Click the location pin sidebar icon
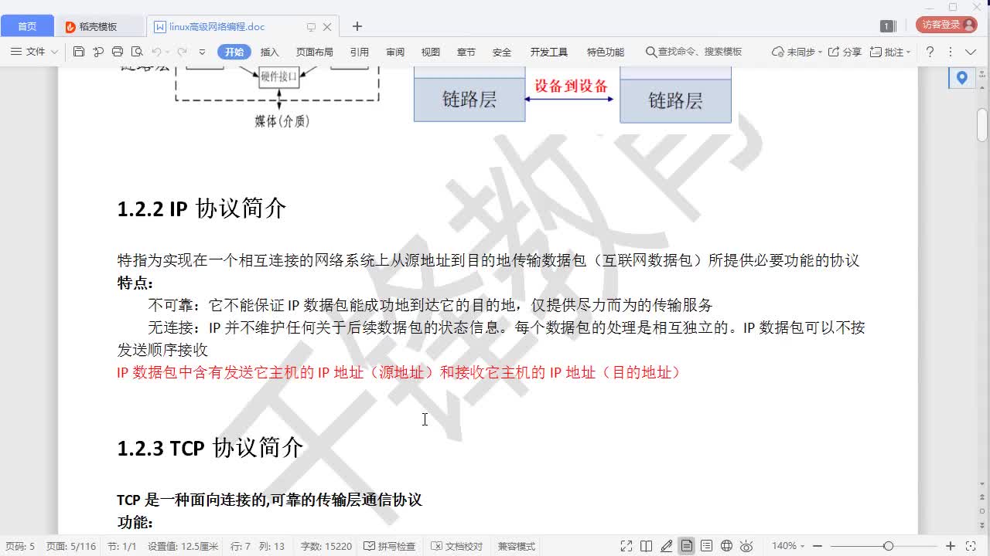This screenshot has height=556, width=990. click(961, 78)
